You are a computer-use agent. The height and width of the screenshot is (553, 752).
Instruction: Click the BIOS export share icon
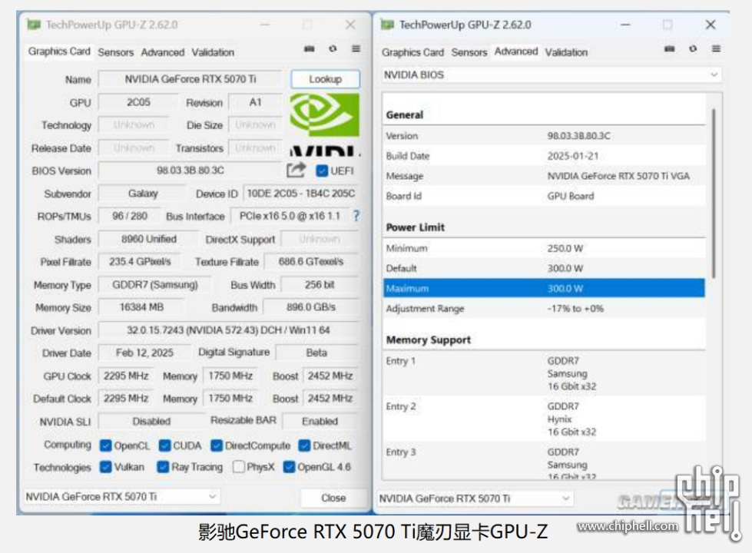tap(296, 170)
